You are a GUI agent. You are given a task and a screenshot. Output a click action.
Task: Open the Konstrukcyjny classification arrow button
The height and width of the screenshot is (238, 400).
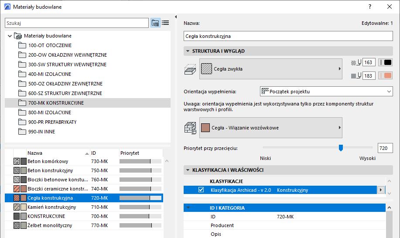click(x=381, y=190)
